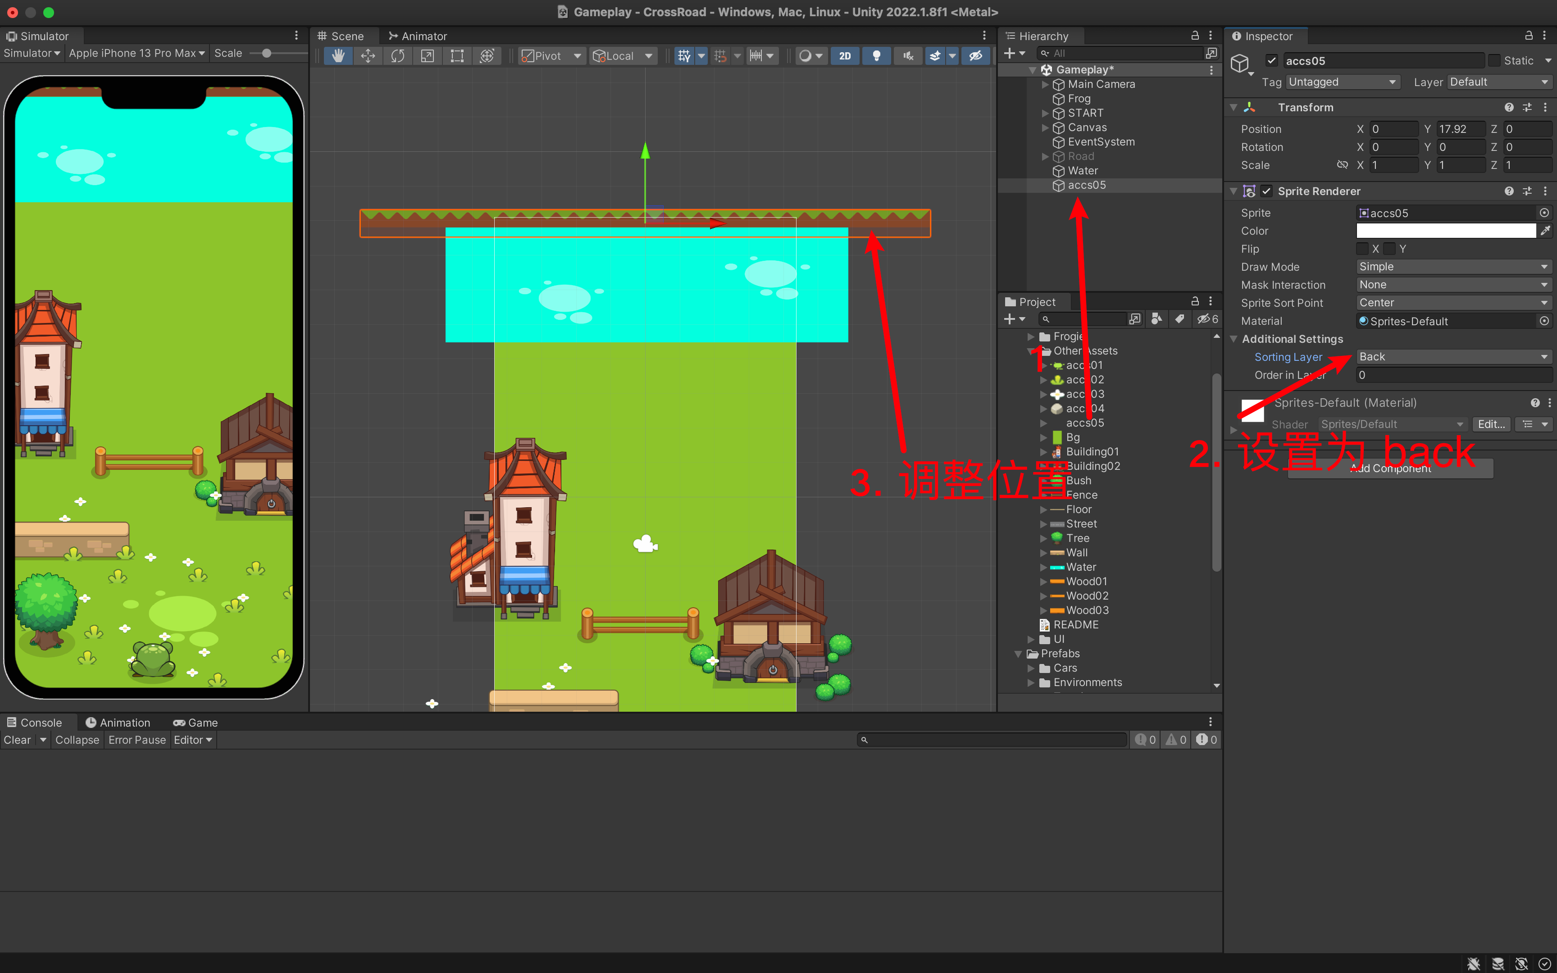Toggle scene lighting bulb

point(876,56)
